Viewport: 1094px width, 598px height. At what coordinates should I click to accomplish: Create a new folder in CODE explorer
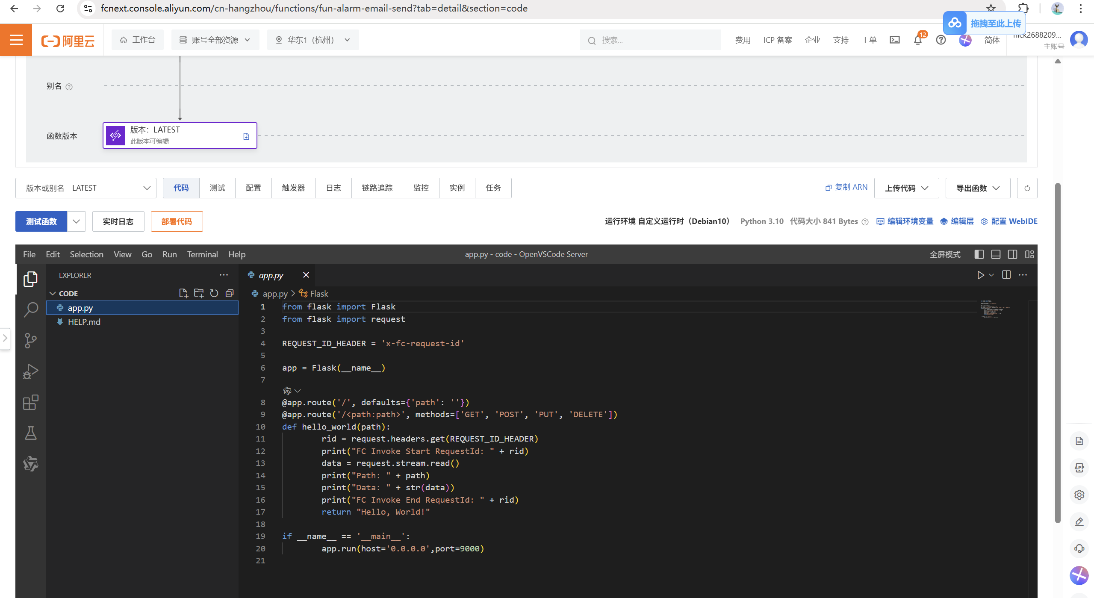coord(199,293)
